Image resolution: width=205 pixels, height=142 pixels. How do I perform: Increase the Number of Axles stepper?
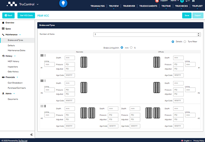click(x=198, y=34)
